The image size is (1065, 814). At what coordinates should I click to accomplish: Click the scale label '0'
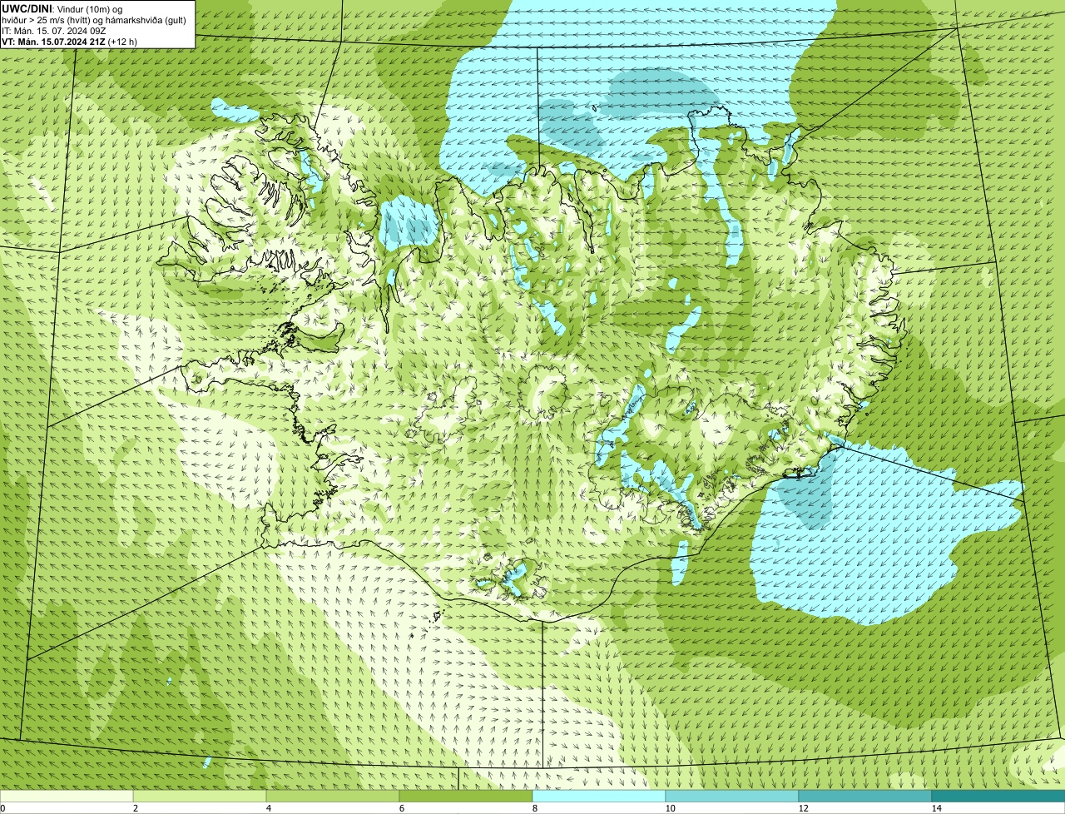pyautogui.click(x=2, y=808)
